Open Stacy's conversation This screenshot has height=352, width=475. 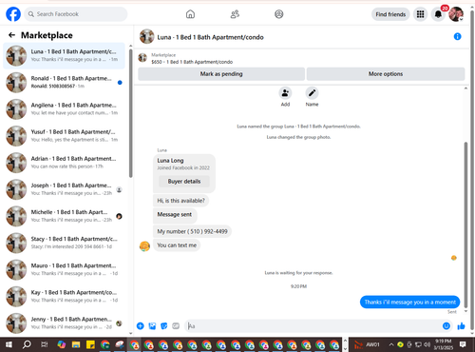64,243
